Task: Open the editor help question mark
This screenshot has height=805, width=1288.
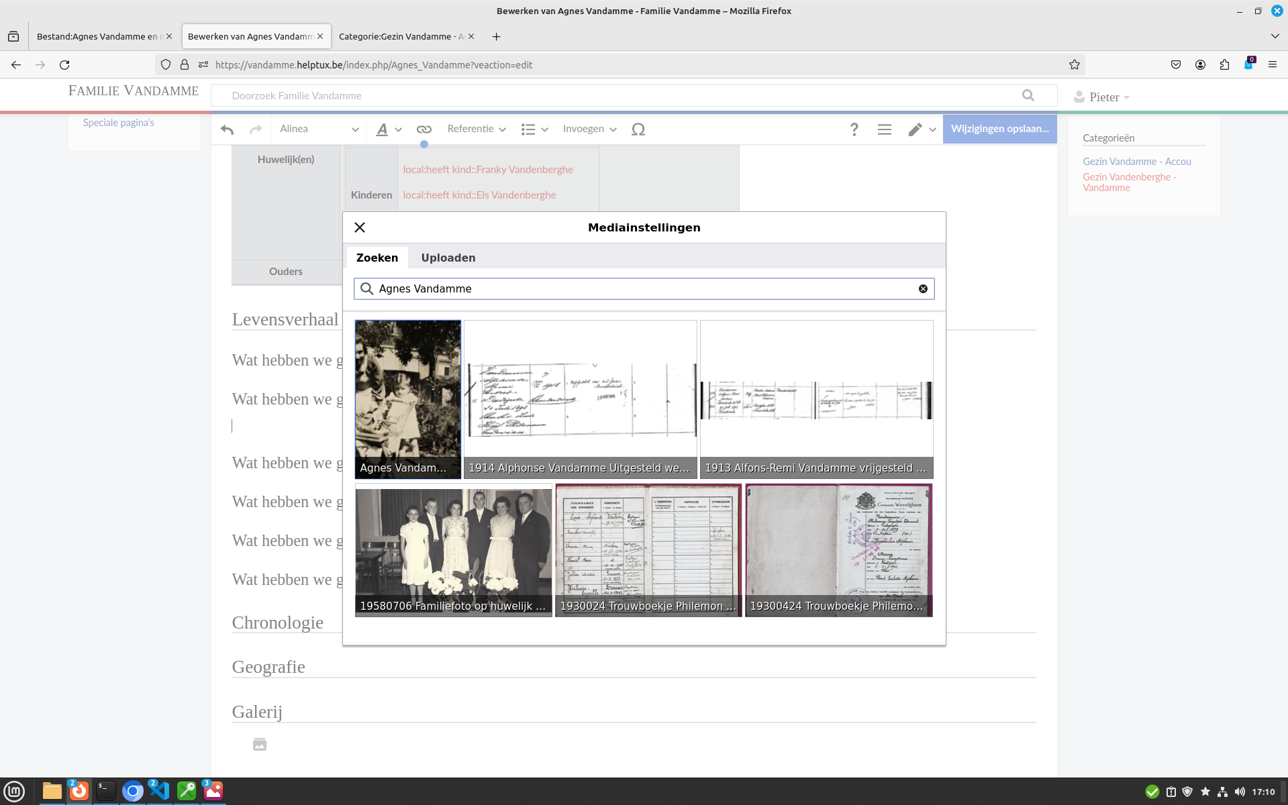Action: coord(854,129)
